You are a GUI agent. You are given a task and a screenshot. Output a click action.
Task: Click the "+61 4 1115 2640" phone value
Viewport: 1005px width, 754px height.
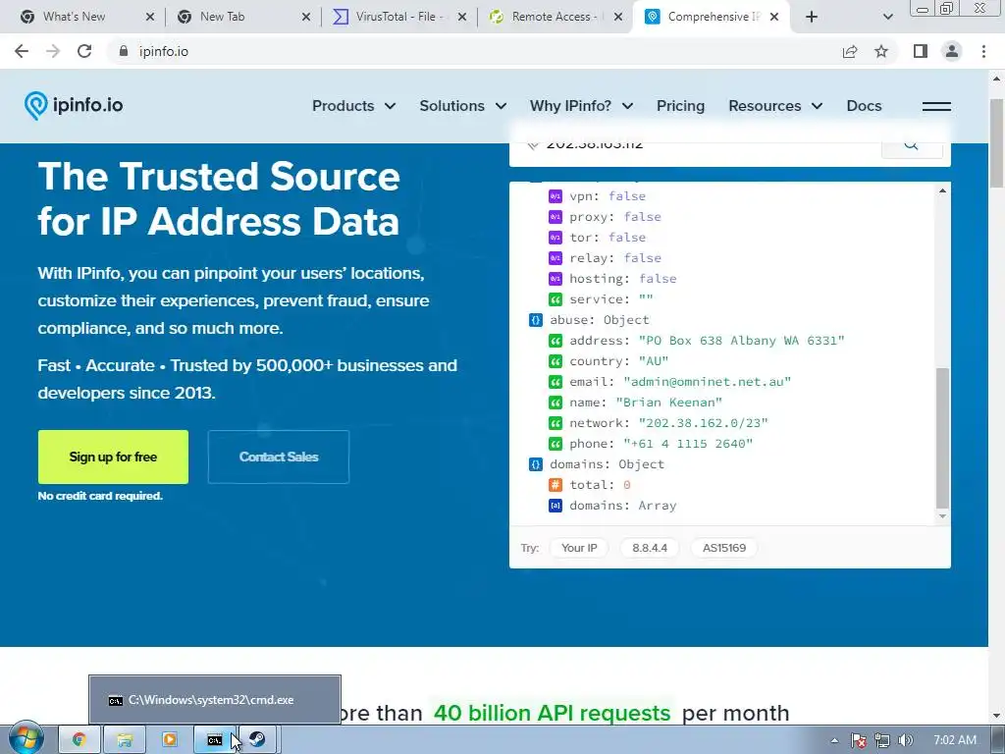point(688,443)
